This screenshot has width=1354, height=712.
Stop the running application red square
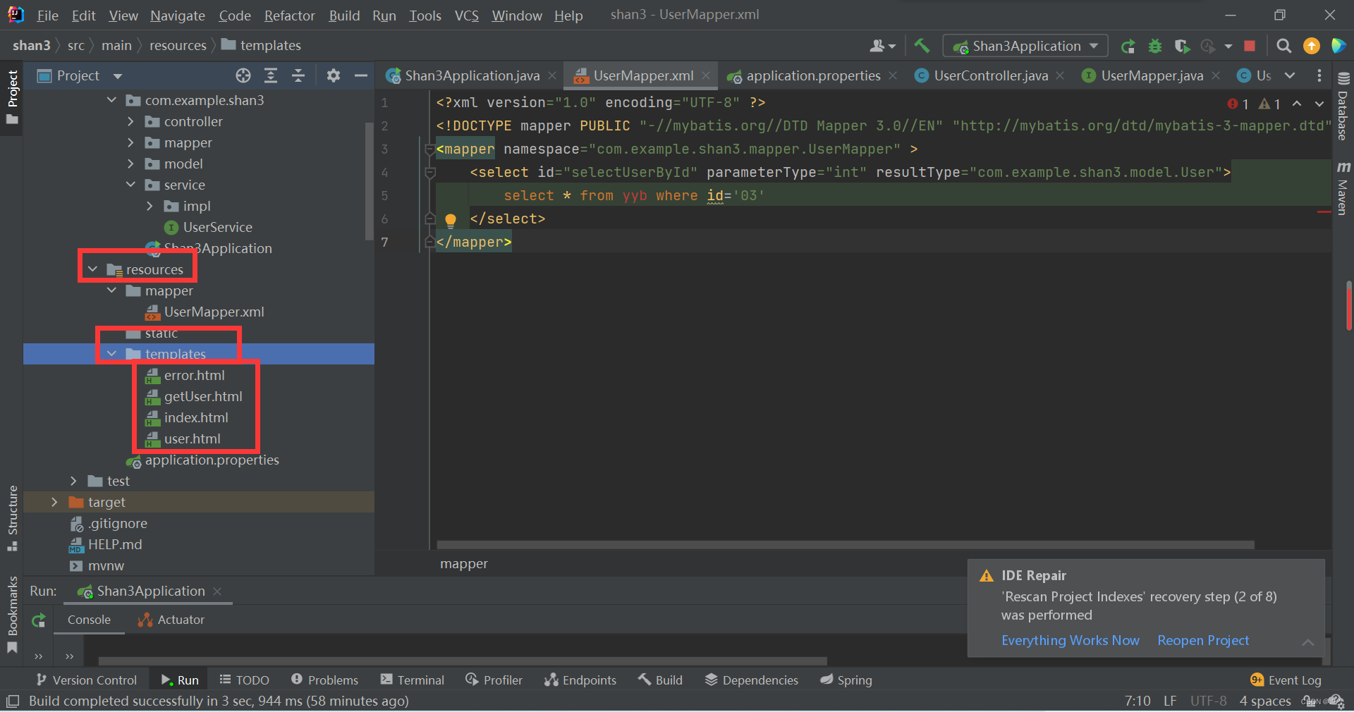point(1250,46)
